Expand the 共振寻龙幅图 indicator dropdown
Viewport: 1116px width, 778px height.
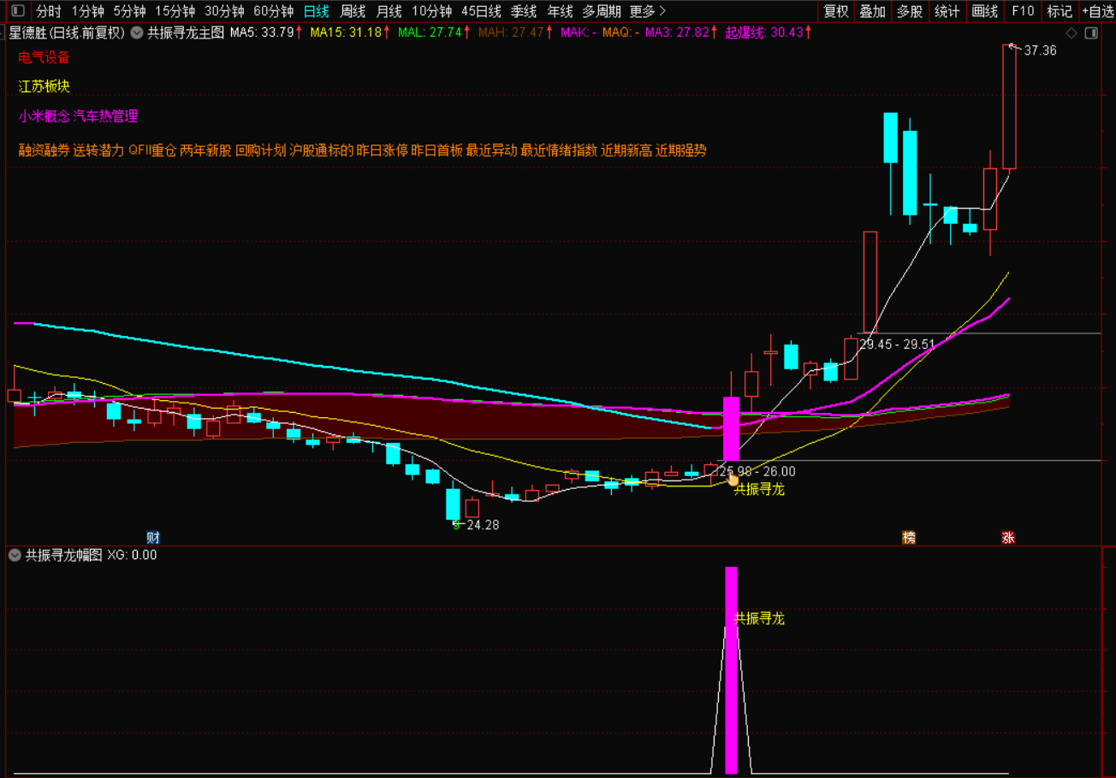pos(15,555)
